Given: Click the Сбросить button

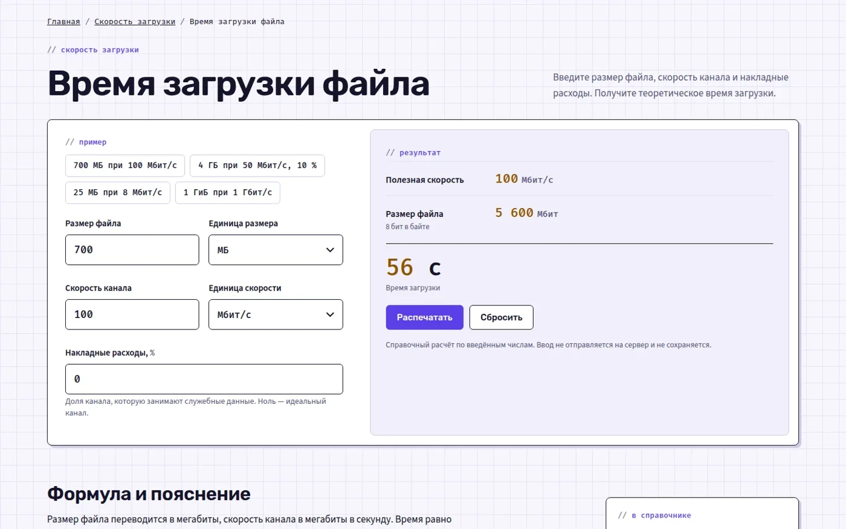Looking at the screenshot, I should (x=502, y=317).
